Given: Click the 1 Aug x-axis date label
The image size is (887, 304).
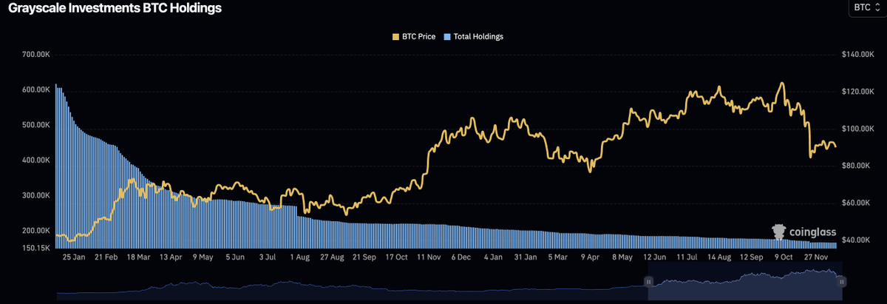Looking at the screenshot, I should point(299,257).
